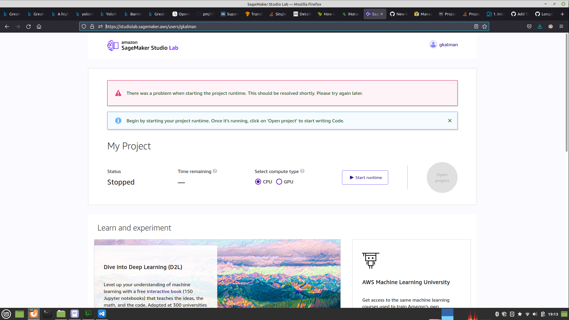Switch to the iNatur browser tab
This screenshot has width=569, height=320.
tap(351, 14)
